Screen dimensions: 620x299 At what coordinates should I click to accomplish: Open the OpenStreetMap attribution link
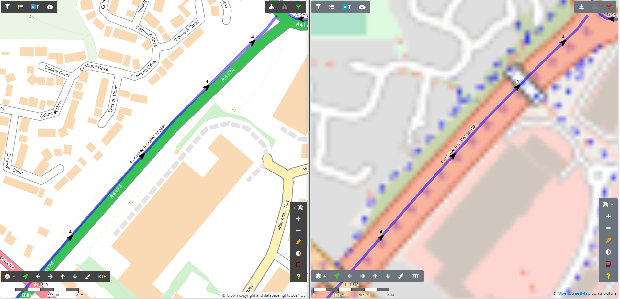coord(573,293)
